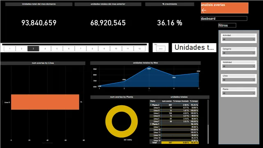The image size is (263, 148).
Task: Click the 79M data point at month 4
Action: [x=174, y=76]
